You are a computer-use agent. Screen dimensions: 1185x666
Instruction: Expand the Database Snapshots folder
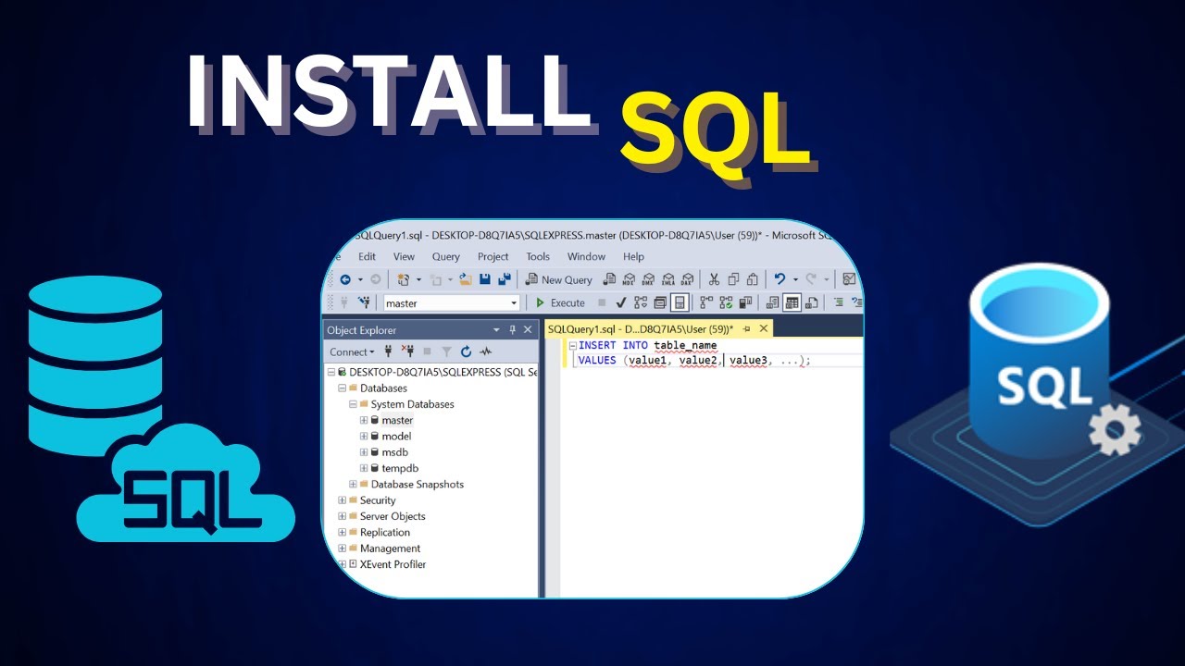(x=353, y=485)
